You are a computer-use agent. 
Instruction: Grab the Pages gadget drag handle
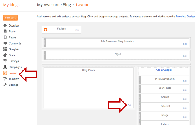[45, 55]
